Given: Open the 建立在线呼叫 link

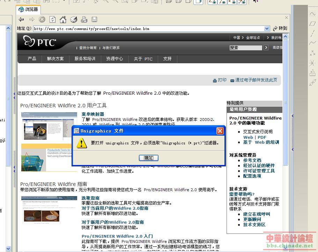Looking at the screenshot, I should [257, 214].
